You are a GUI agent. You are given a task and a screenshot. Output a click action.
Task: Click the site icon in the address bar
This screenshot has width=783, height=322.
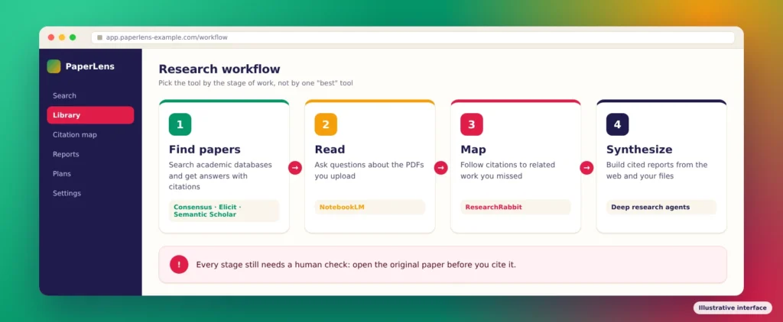tap(100, 37)
